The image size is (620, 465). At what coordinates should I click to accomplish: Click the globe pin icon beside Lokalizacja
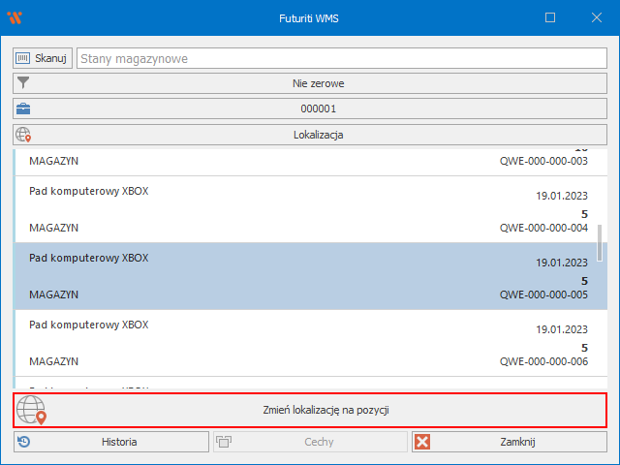click(24, 135)
